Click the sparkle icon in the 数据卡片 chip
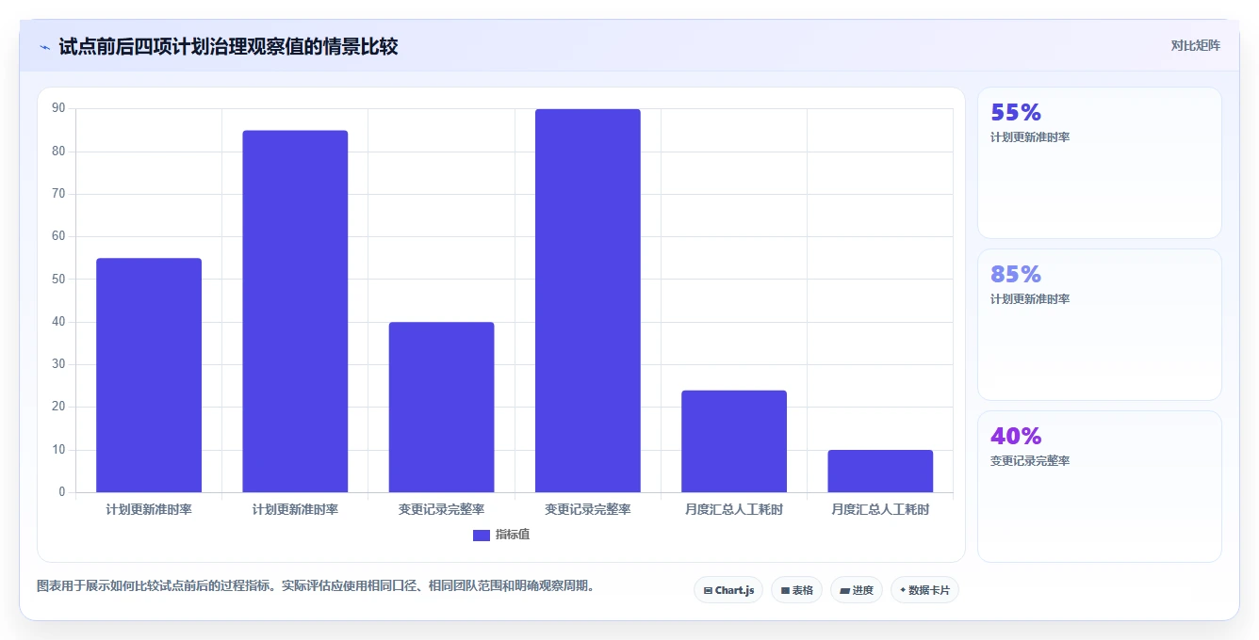 click(903, 590)
